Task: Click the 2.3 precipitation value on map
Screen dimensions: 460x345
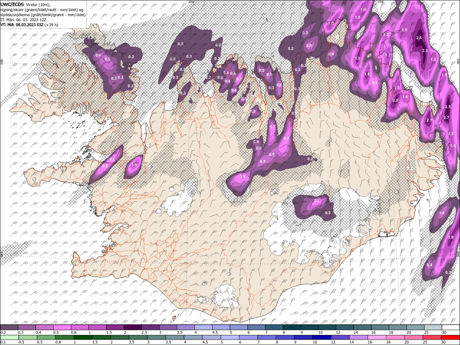Action: click(424, 51)
